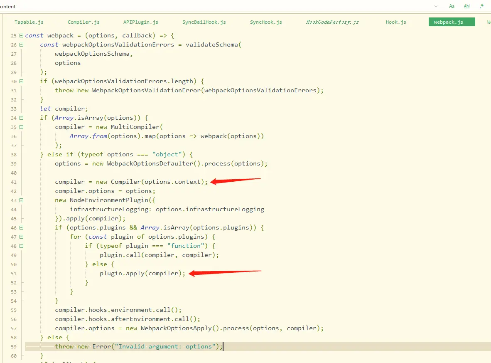
Task: Open the APIPlugin.js tab
Action: [140, 22]
